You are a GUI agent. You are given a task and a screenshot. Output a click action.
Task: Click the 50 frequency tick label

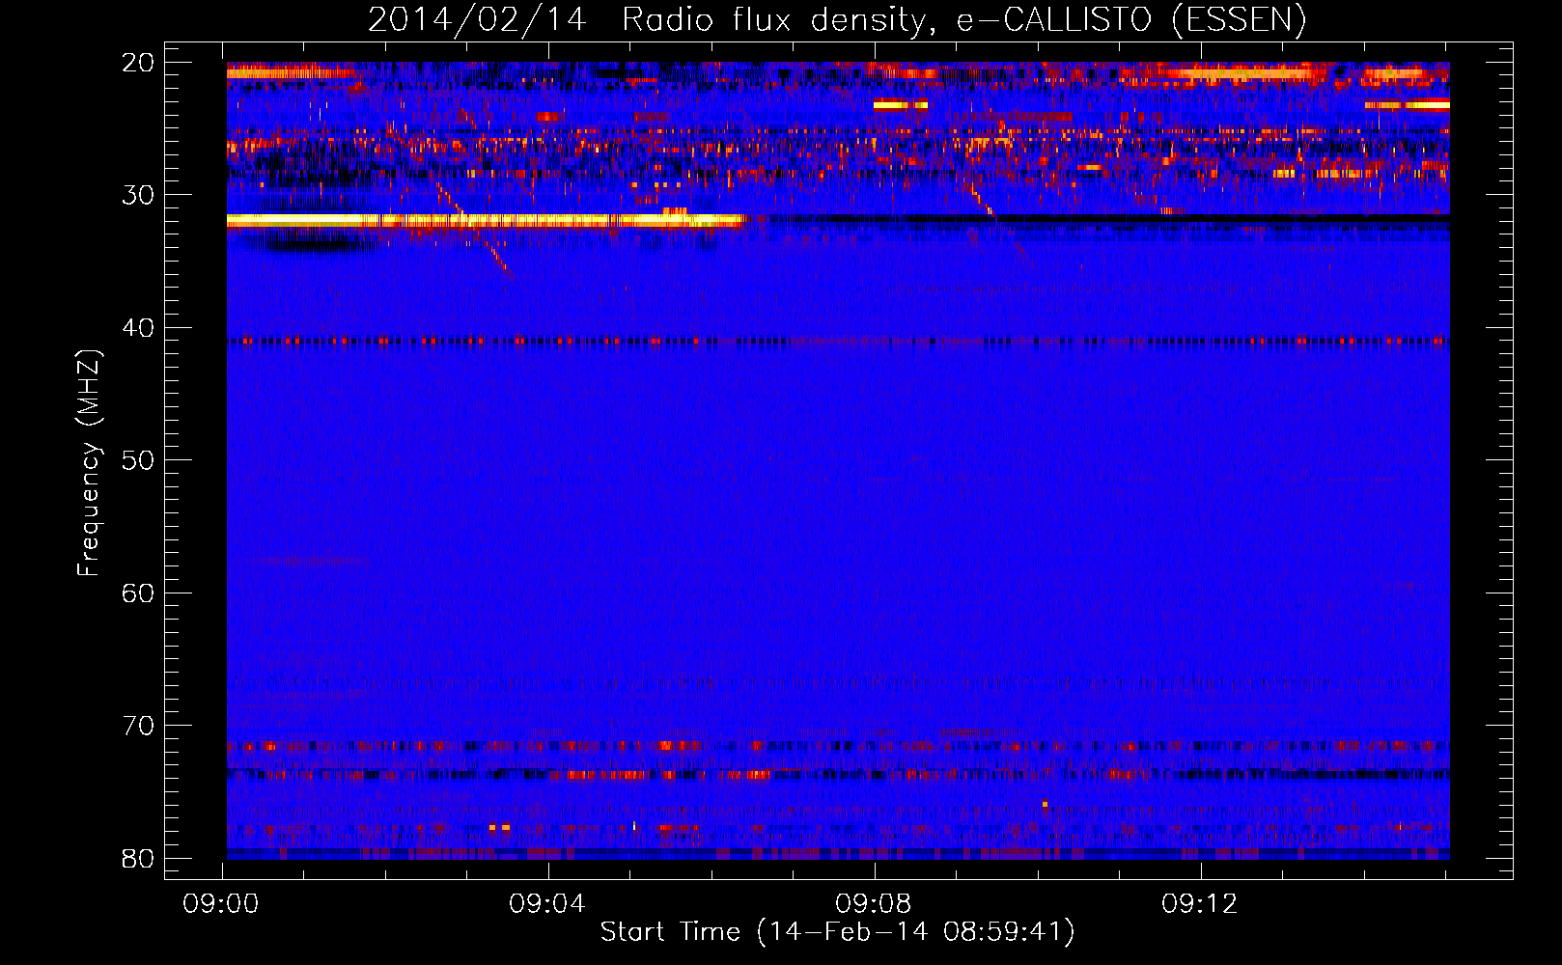pos(139,460)
